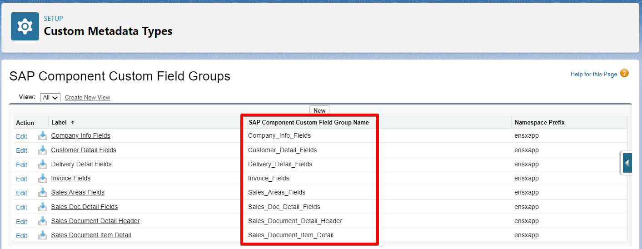Image resolution: width=642 pixels, height=249 pixels.
Task: Open the View dropdown showing All
Action: pos(50,97)
